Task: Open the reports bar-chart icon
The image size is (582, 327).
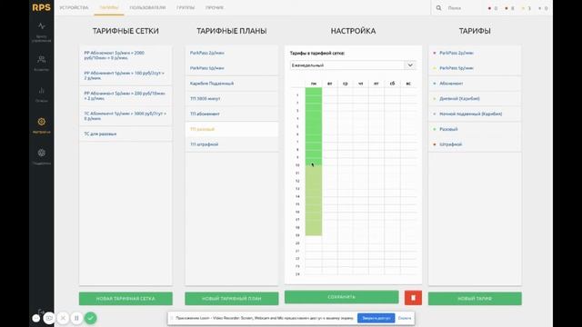Action: click(x=42, y=90)
